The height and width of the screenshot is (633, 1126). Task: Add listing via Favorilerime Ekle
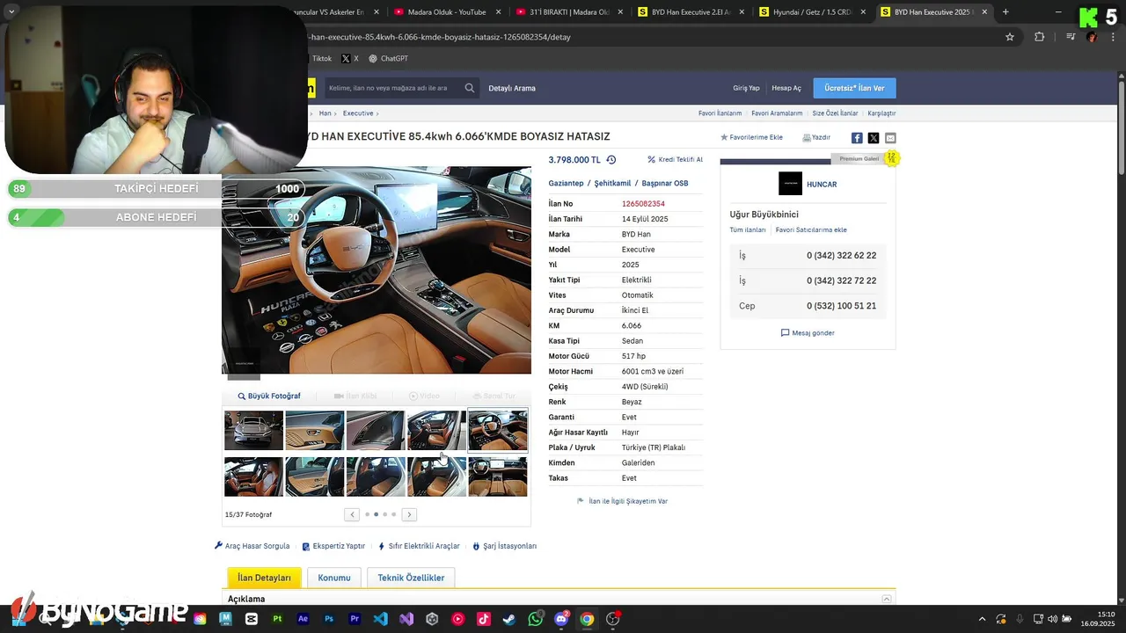pos(751,138)
